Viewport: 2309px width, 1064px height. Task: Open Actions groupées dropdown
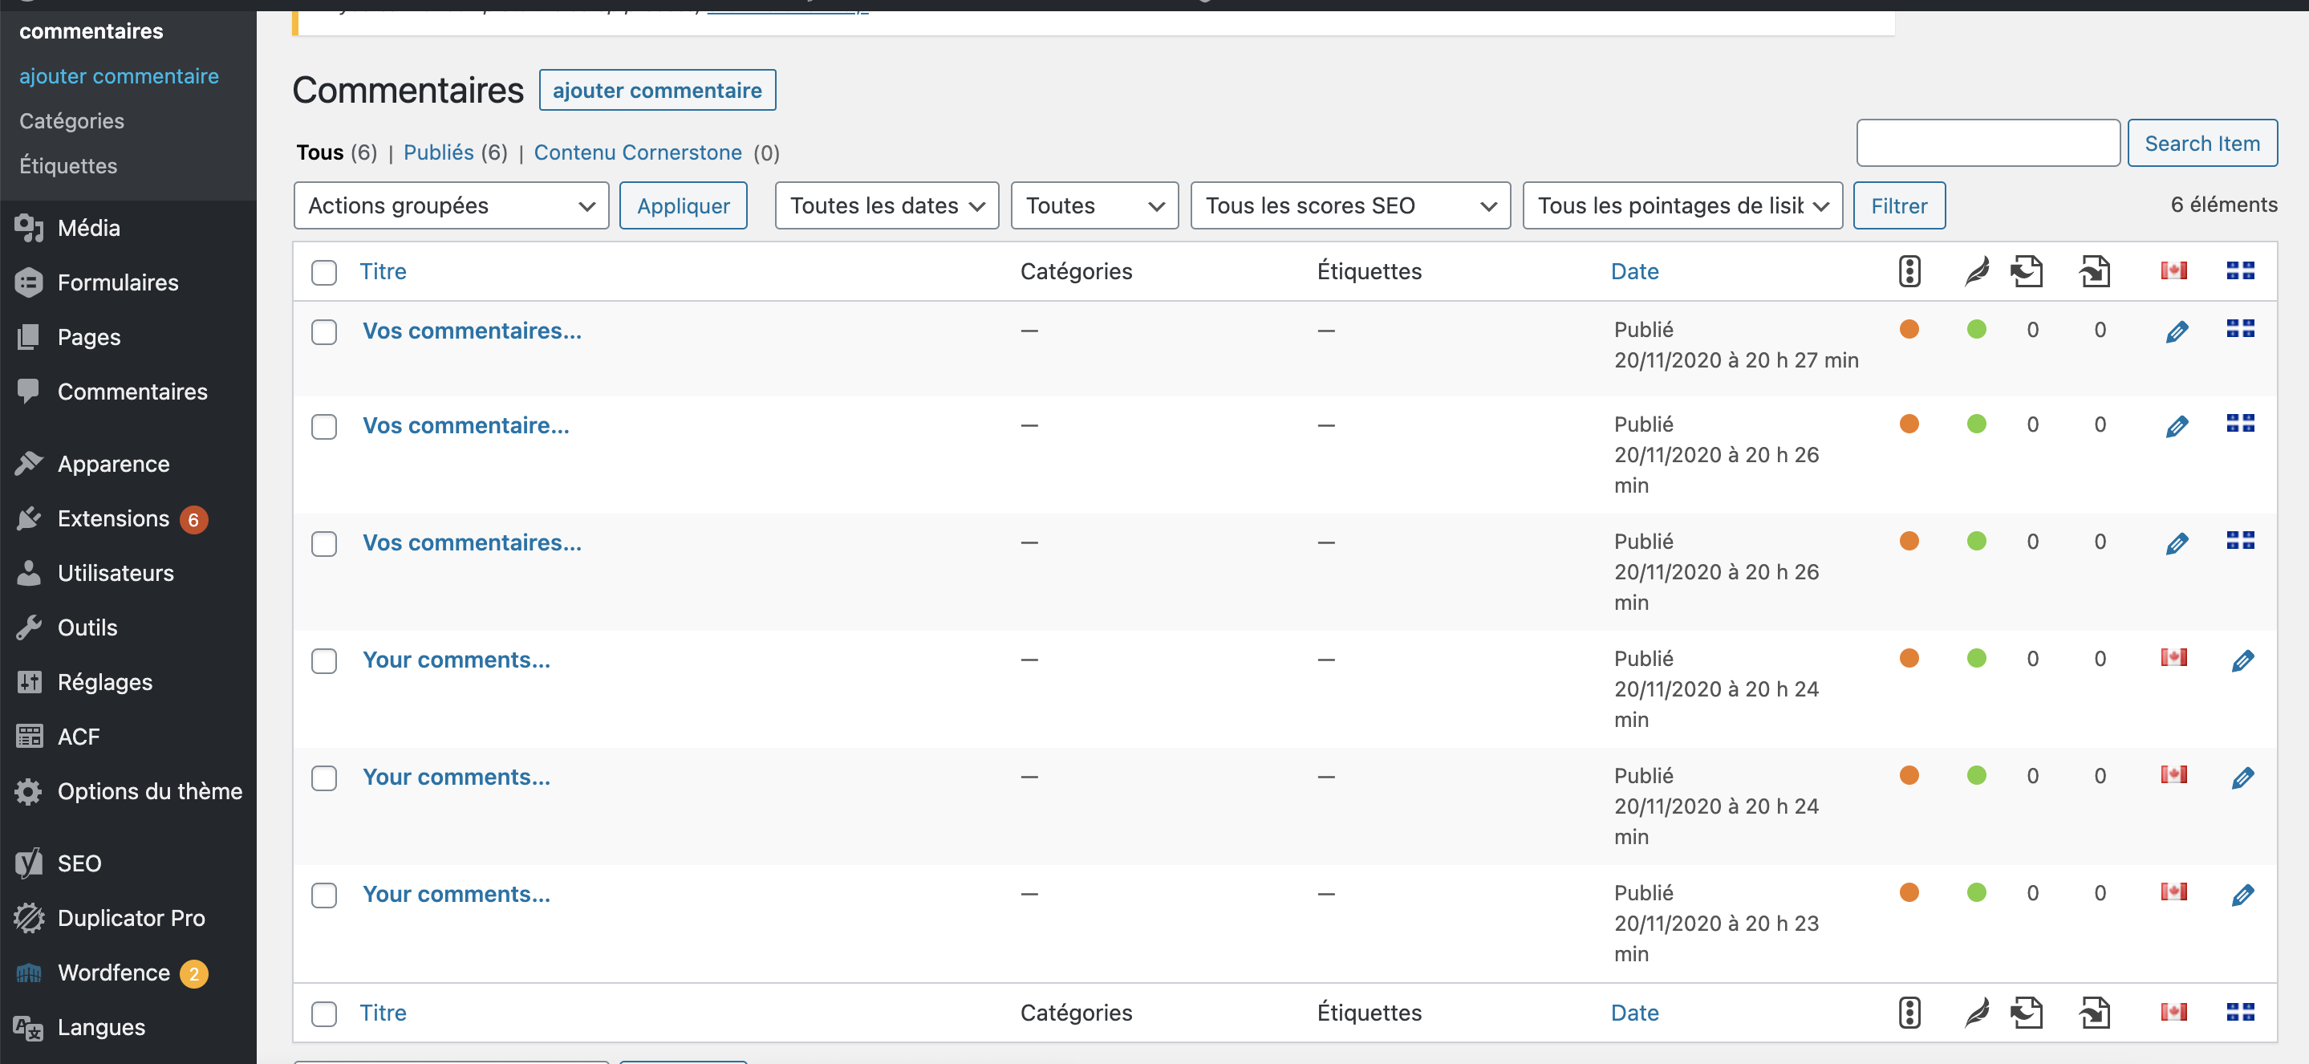click(x=451, y=205)
